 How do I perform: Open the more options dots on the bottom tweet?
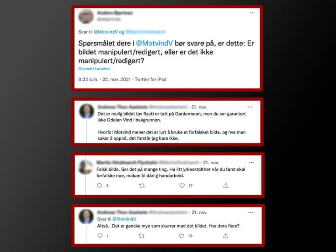point(251,212)
